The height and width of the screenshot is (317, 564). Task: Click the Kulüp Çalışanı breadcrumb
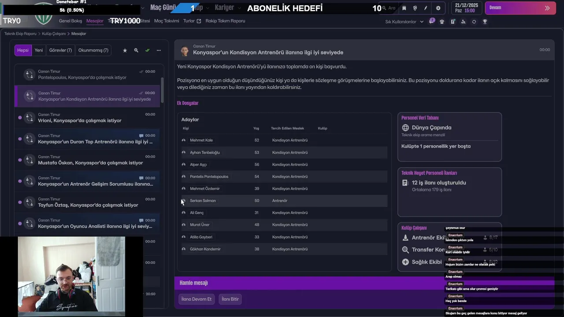point(54,34)
